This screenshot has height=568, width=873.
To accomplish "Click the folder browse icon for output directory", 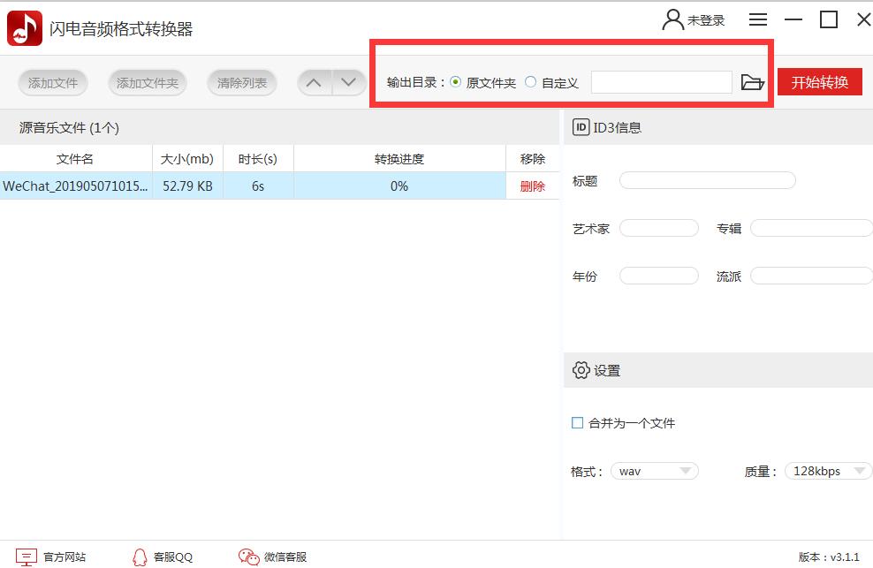I will tap(752, 82).
